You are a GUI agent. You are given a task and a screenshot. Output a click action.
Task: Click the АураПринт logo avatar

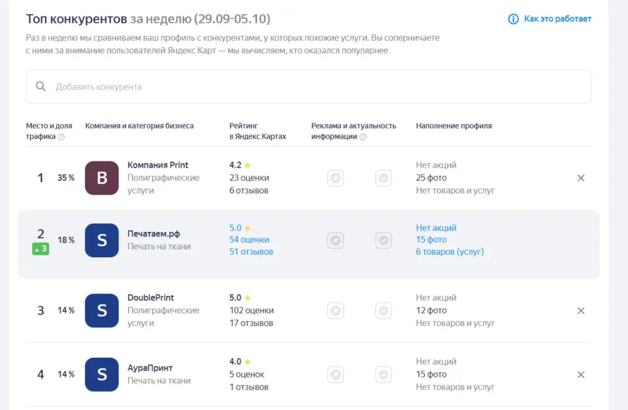pos(102,374)
